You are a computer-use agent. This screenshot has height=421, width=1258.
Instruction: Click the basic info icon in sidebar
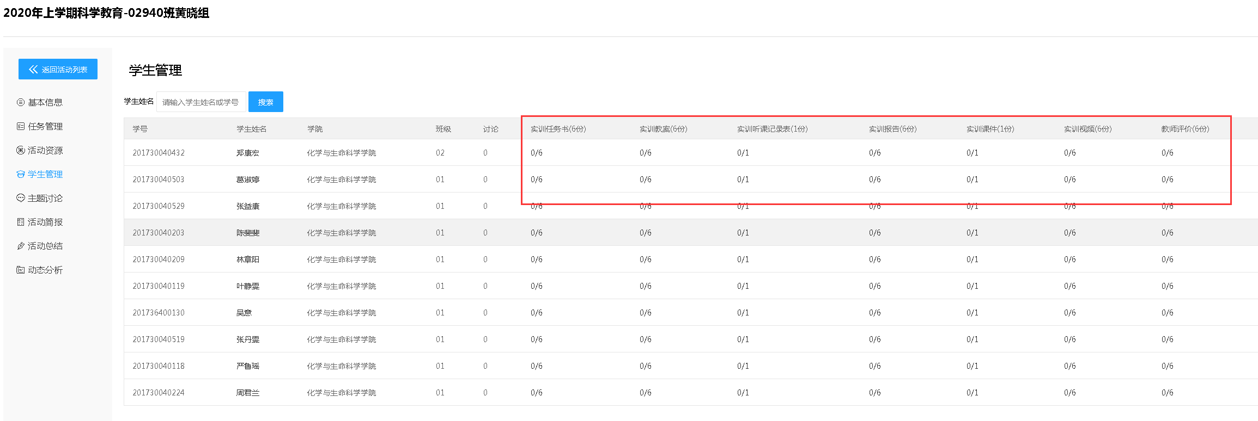pyautogui.click(x=21, y=102)
